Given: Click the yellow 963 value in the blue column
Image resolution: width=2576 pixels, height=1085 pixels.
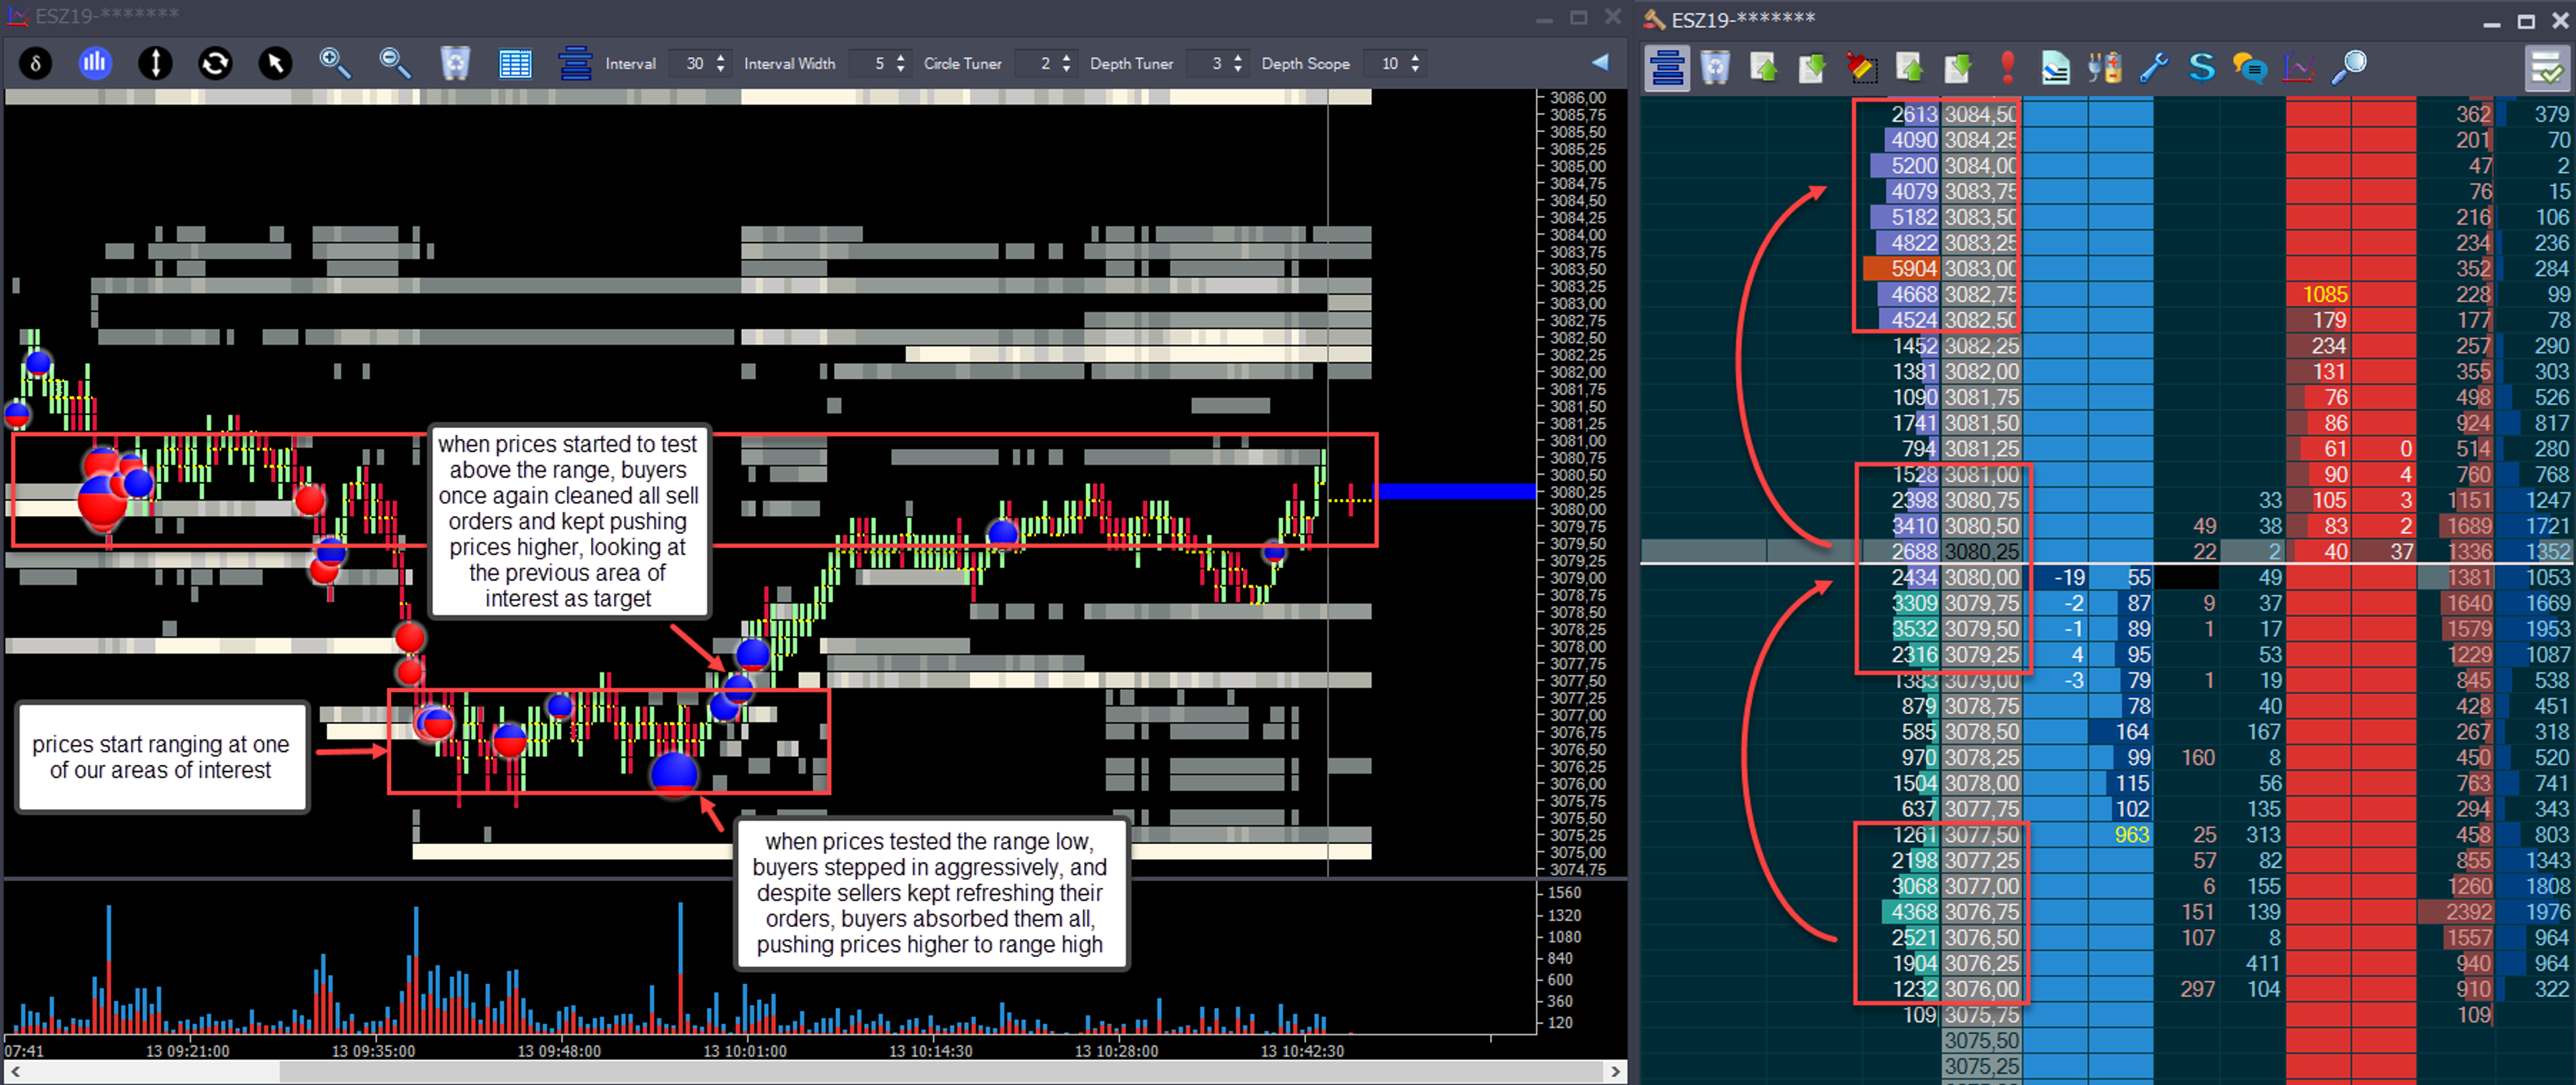Looking at the screenshot, I should pos(2131,835).
